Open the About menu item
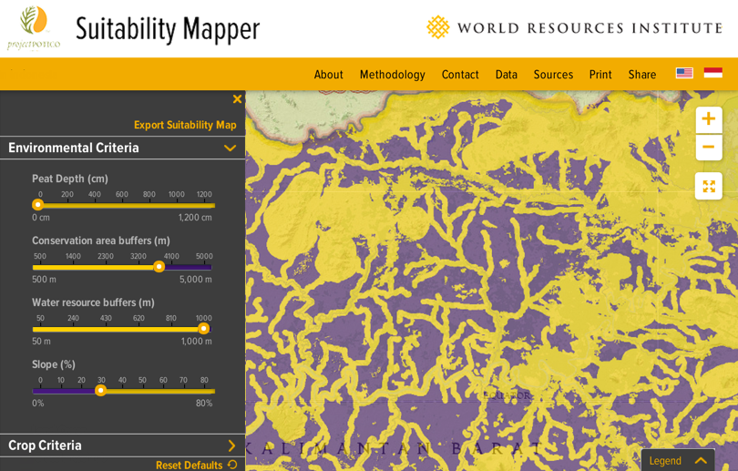738x471 pixels. 328,75
